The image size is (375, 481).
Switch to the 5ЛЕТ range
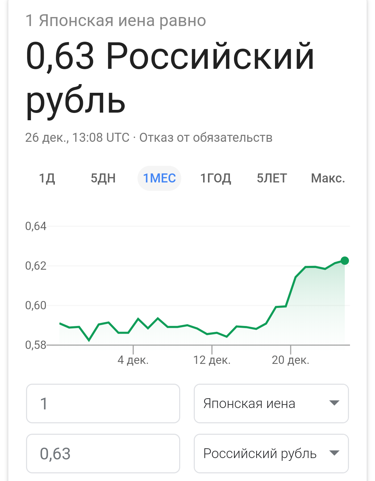tap(272, 178)
